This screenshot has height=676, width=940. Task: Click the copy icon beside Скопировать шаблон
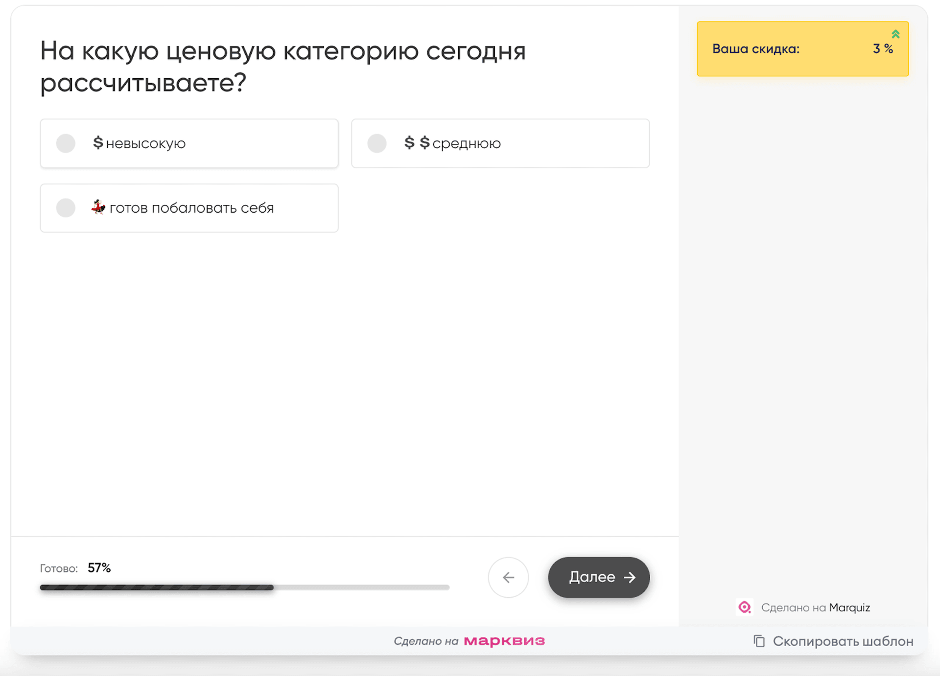point(759,641)
